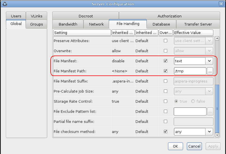This screenshot has width=226, height=154.
Task: Close the Server Configuration dialog
Action: coord(221,4)
